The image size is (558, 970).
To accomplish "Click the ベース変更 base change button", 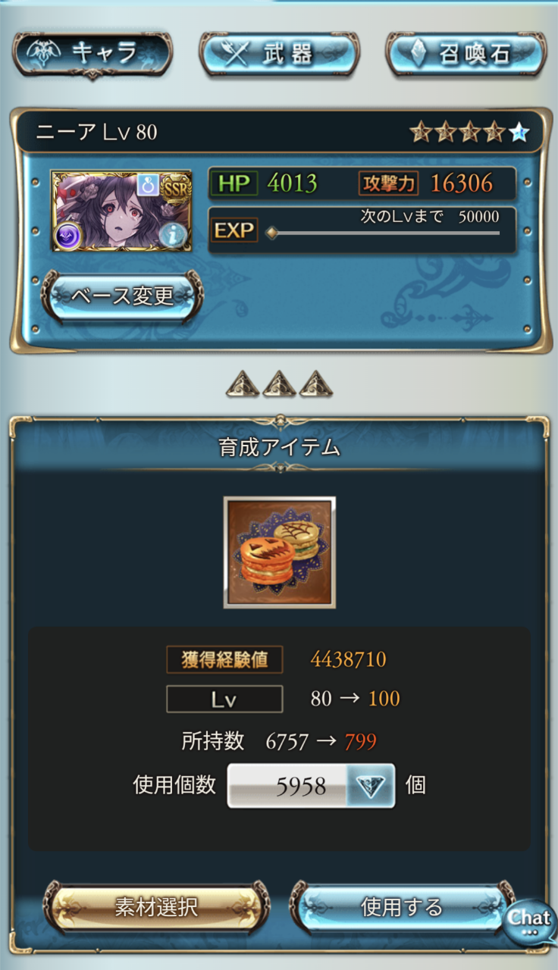I will [x=122, y=296].
